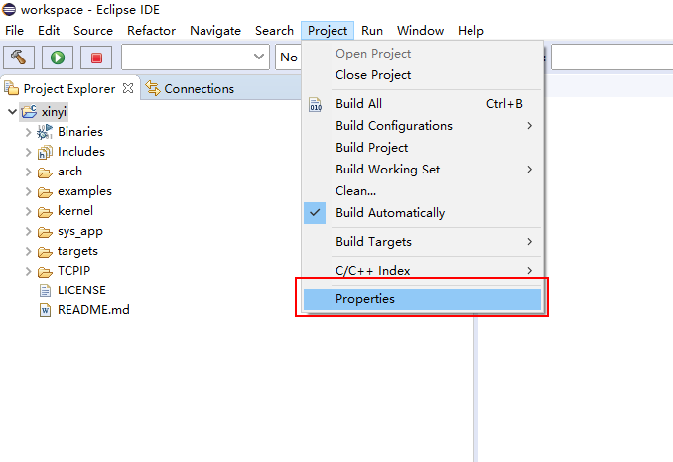Open the Window menu

(x=420, y=31)
